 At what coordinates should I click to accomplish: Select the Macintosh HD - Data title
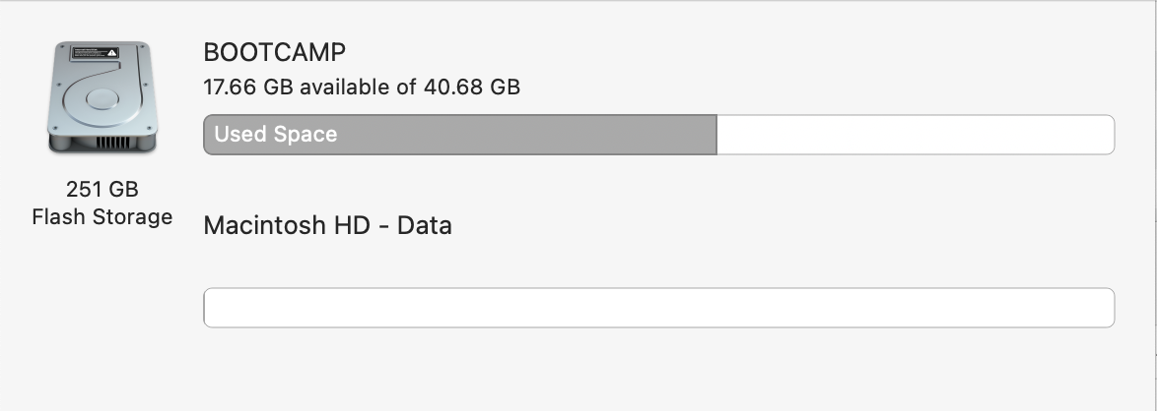coord(327,224)
